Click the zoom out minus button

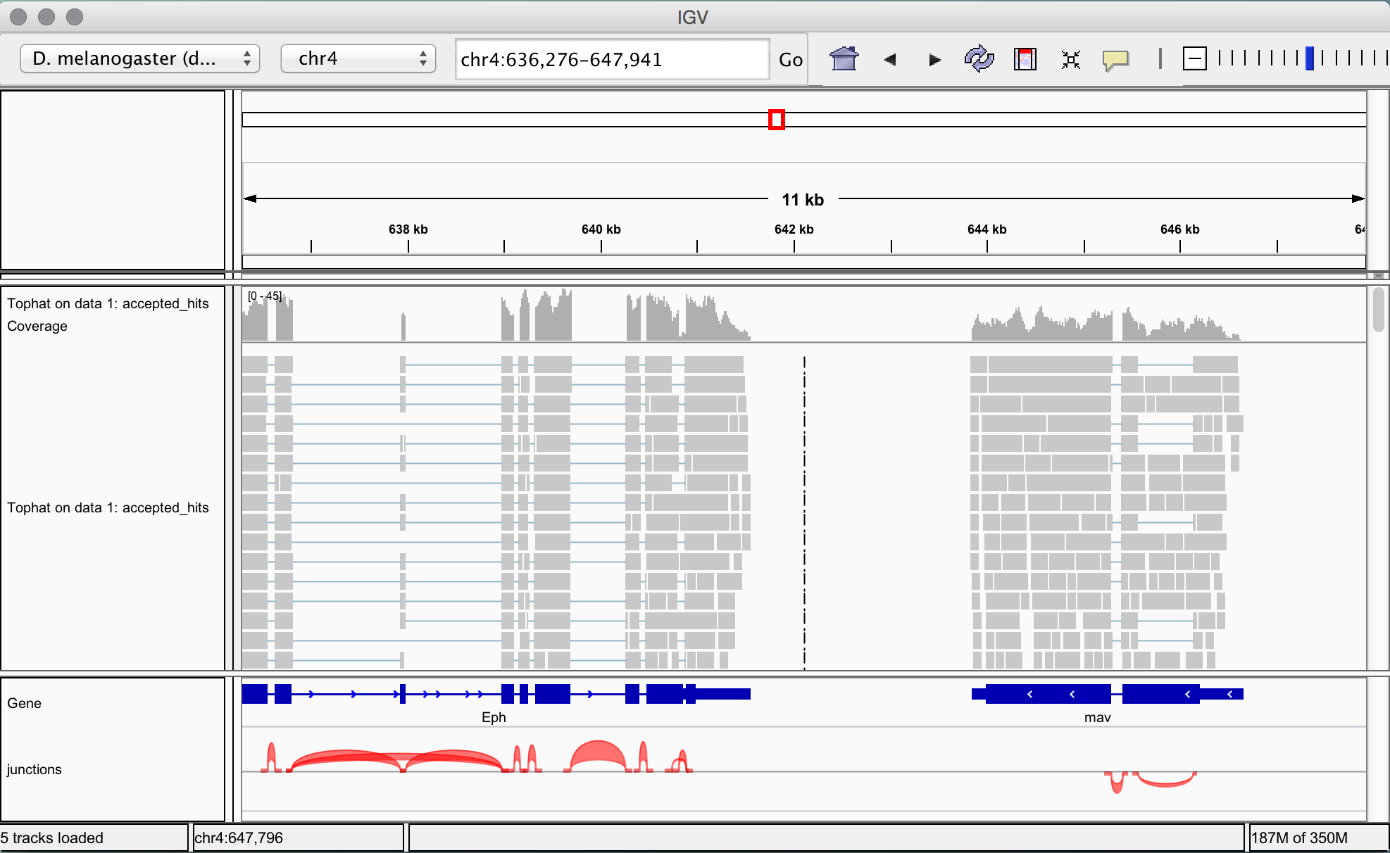1194,58
